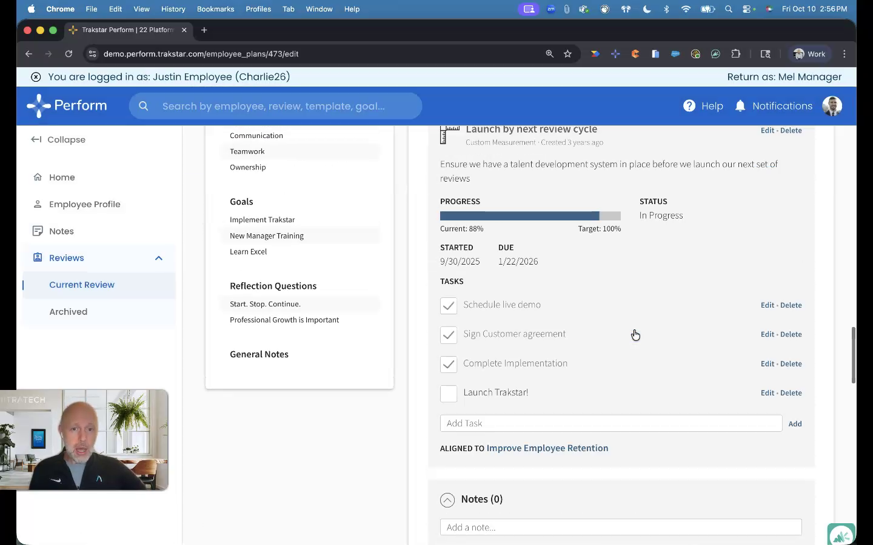
Task: Open the chat widget icon at the bottom right
Action: point(841,535)
